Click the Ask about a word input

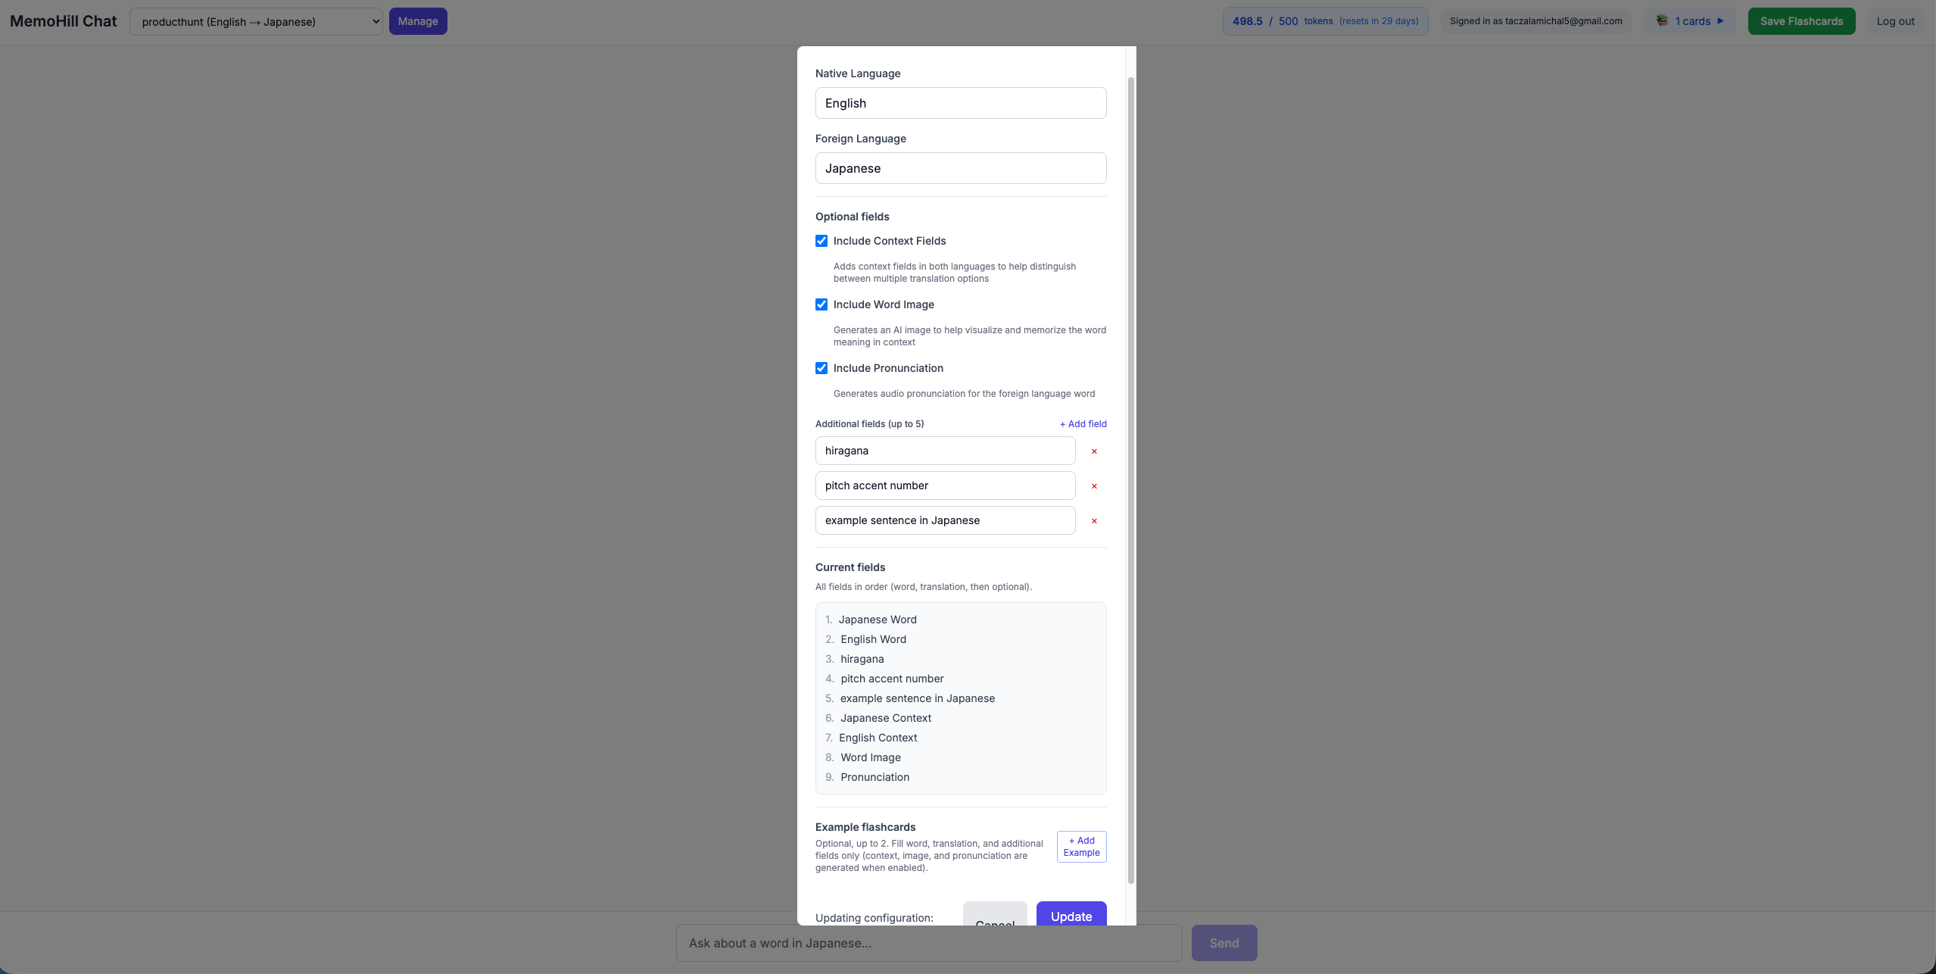pos(929,943)
